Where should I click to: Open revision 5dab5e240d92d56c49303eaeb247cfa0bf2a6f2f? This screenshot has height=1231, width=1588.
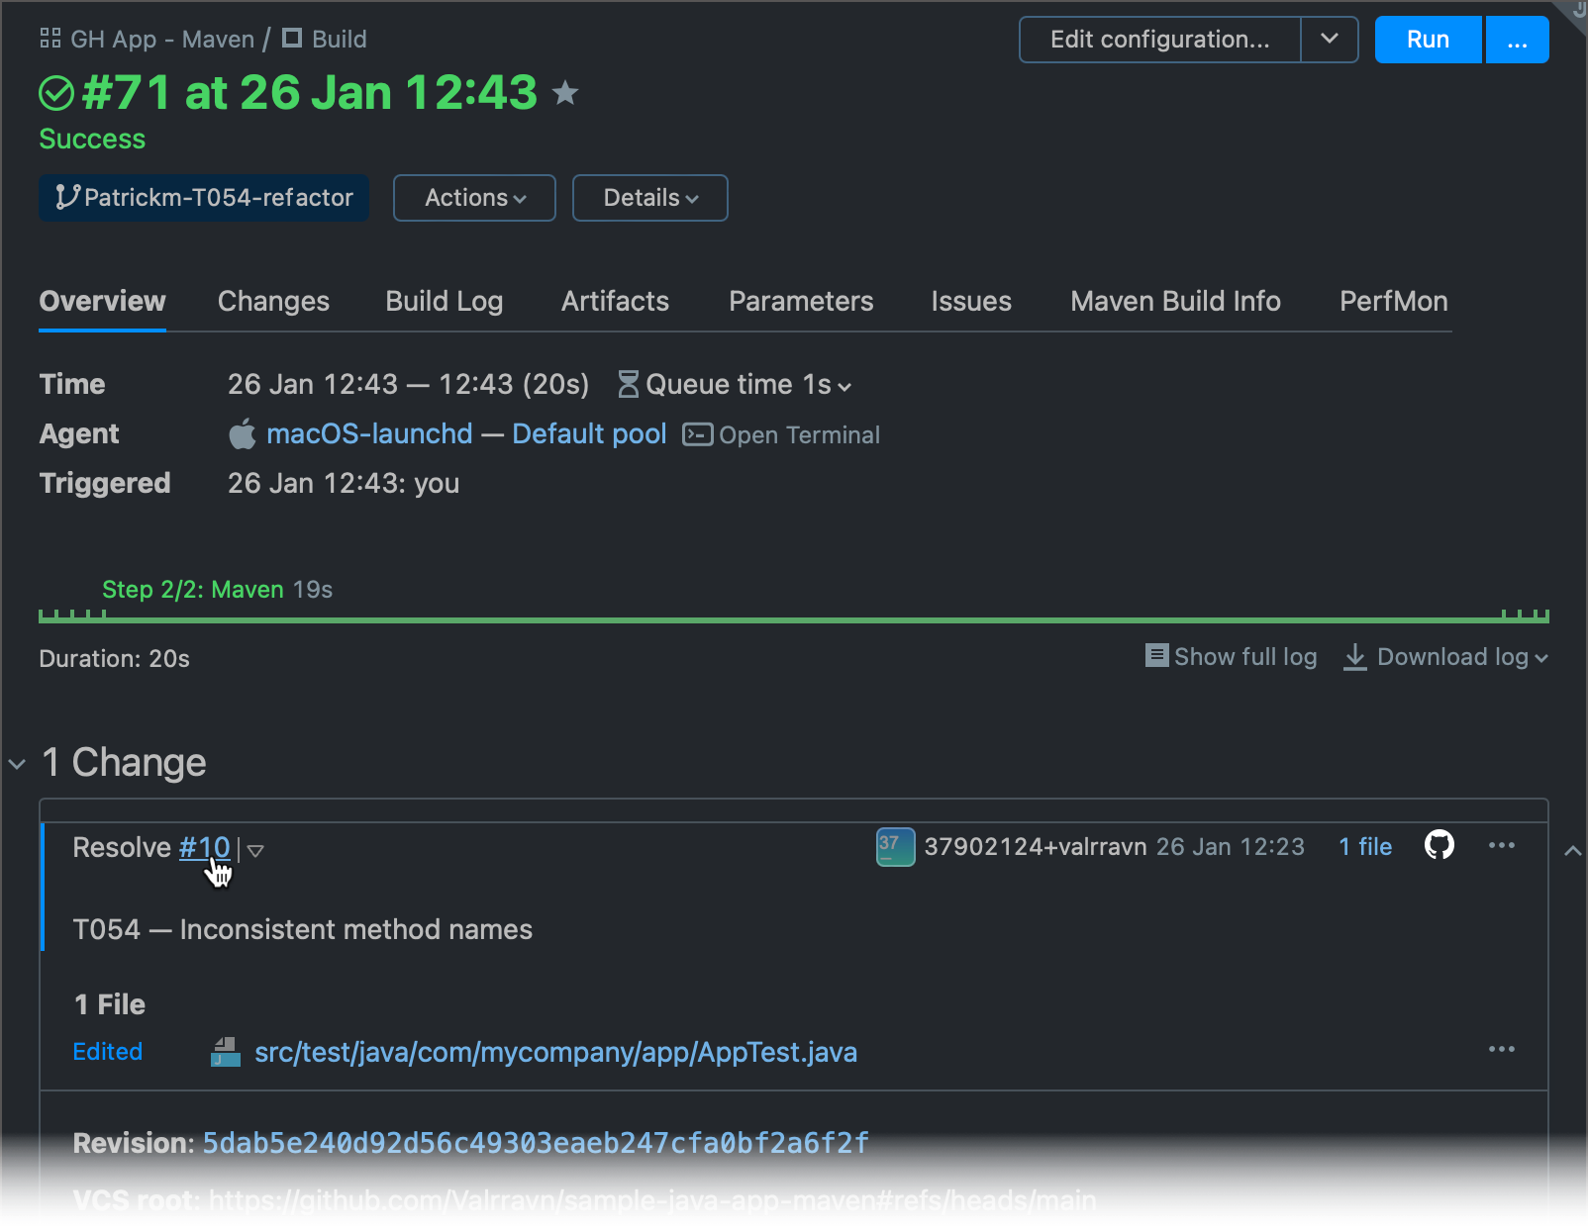point(535,1142)
